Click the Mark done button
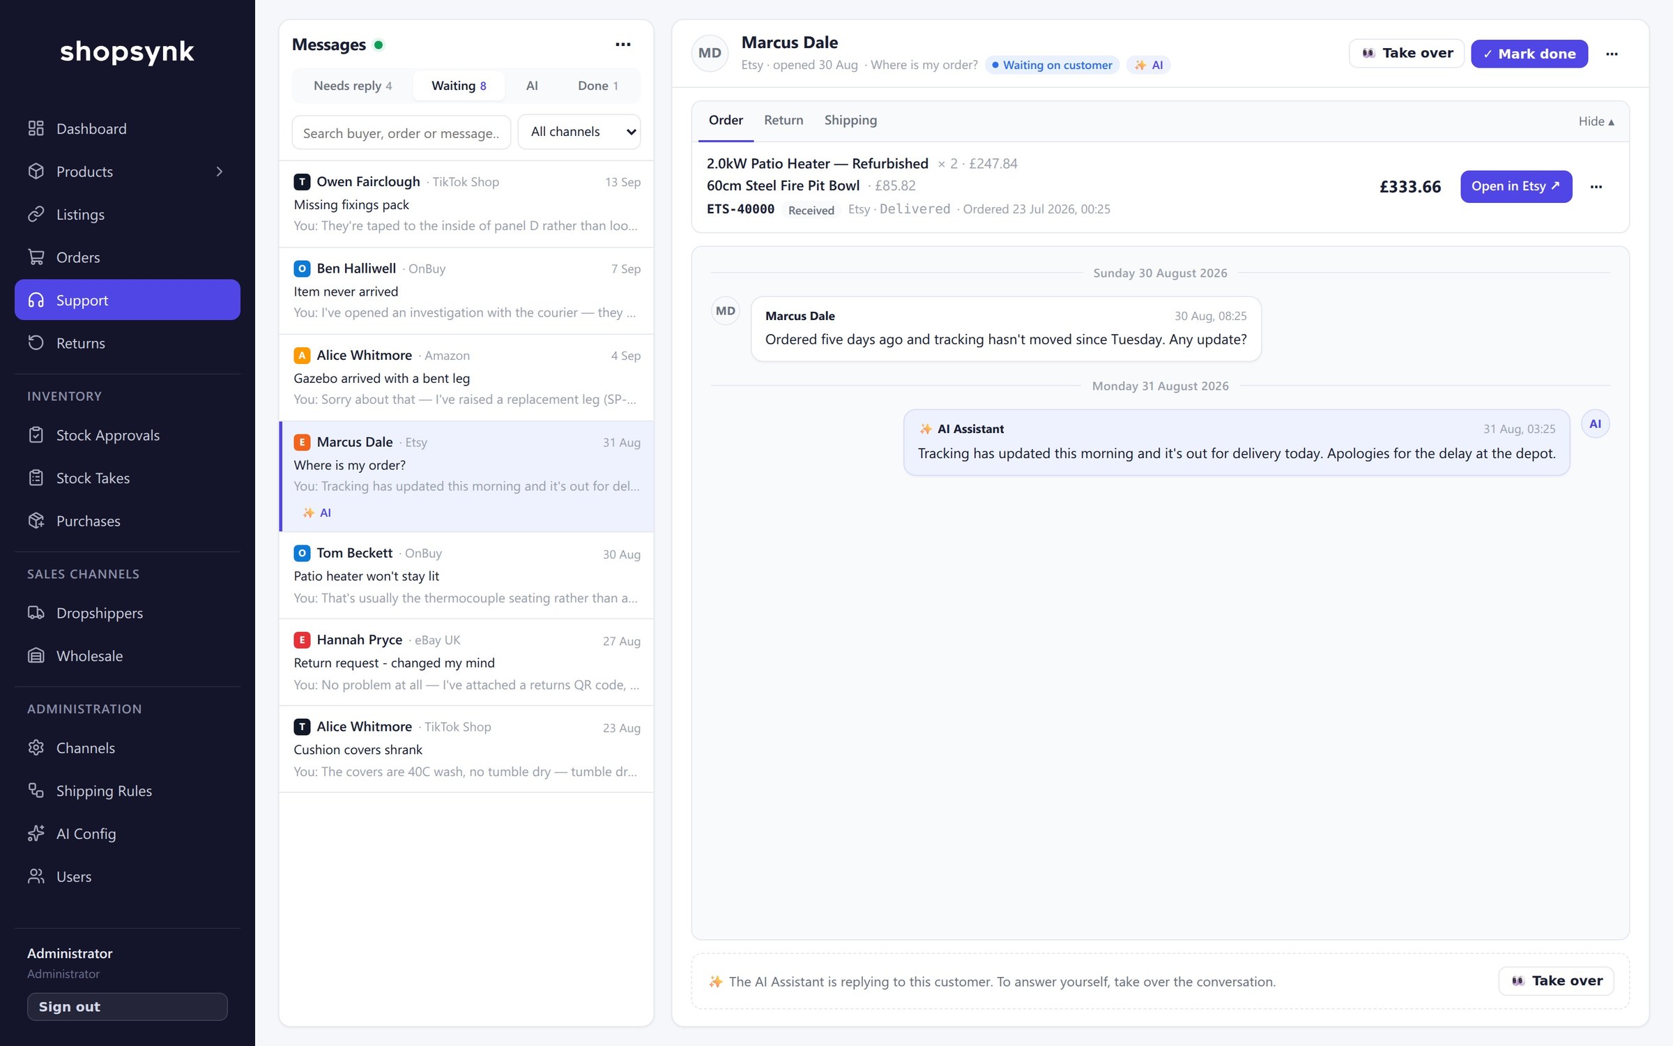The height and width of the screenshot is (1046, 1673). [x=1529, y=54]
